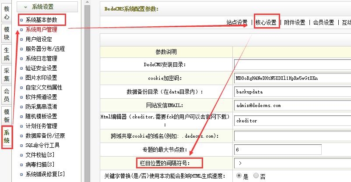
Task: Select the 附件设置 config tab
Action: 295,22
